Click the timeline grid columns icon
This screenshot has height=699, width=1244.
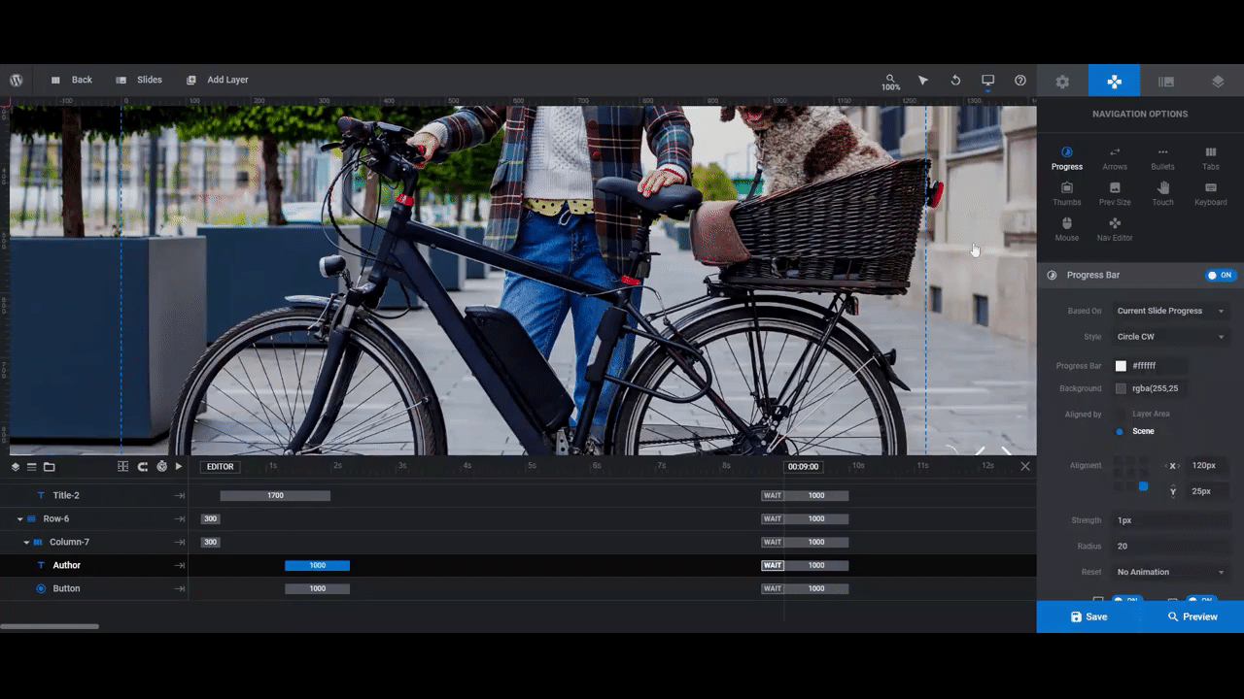[122, 467]
